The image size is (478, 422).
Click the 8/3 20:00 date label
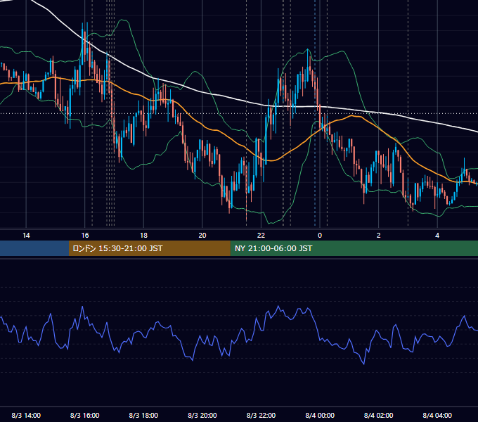202,415
